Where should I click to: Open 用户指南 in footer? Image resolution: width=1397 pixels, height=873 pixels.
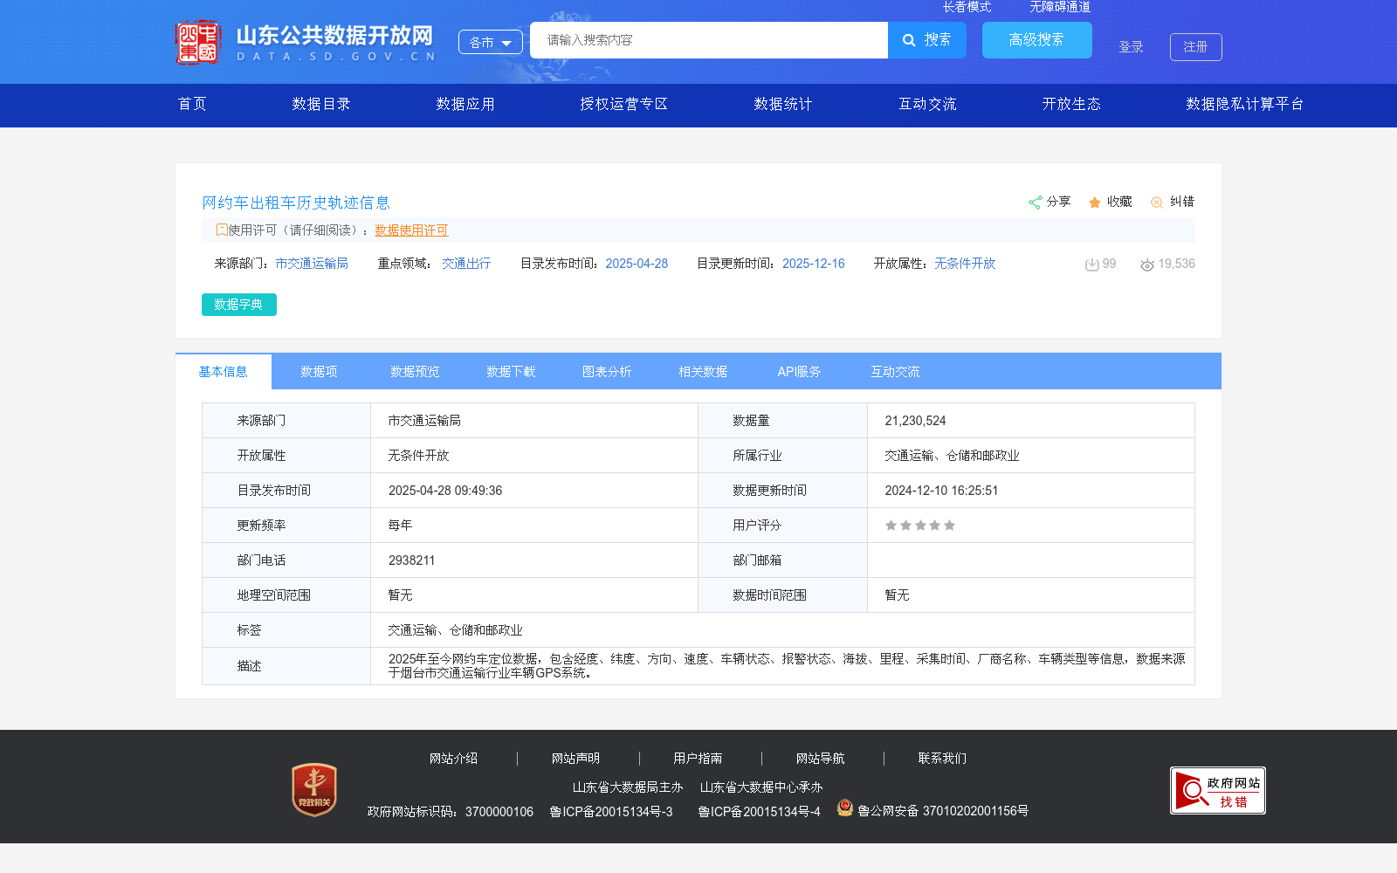(x=698, y=759)
